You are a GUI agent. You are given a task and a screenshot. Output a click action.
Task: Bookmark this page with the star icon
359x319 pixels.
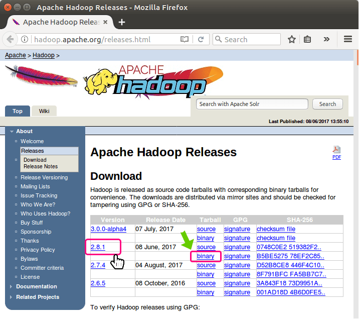[292, 40]
